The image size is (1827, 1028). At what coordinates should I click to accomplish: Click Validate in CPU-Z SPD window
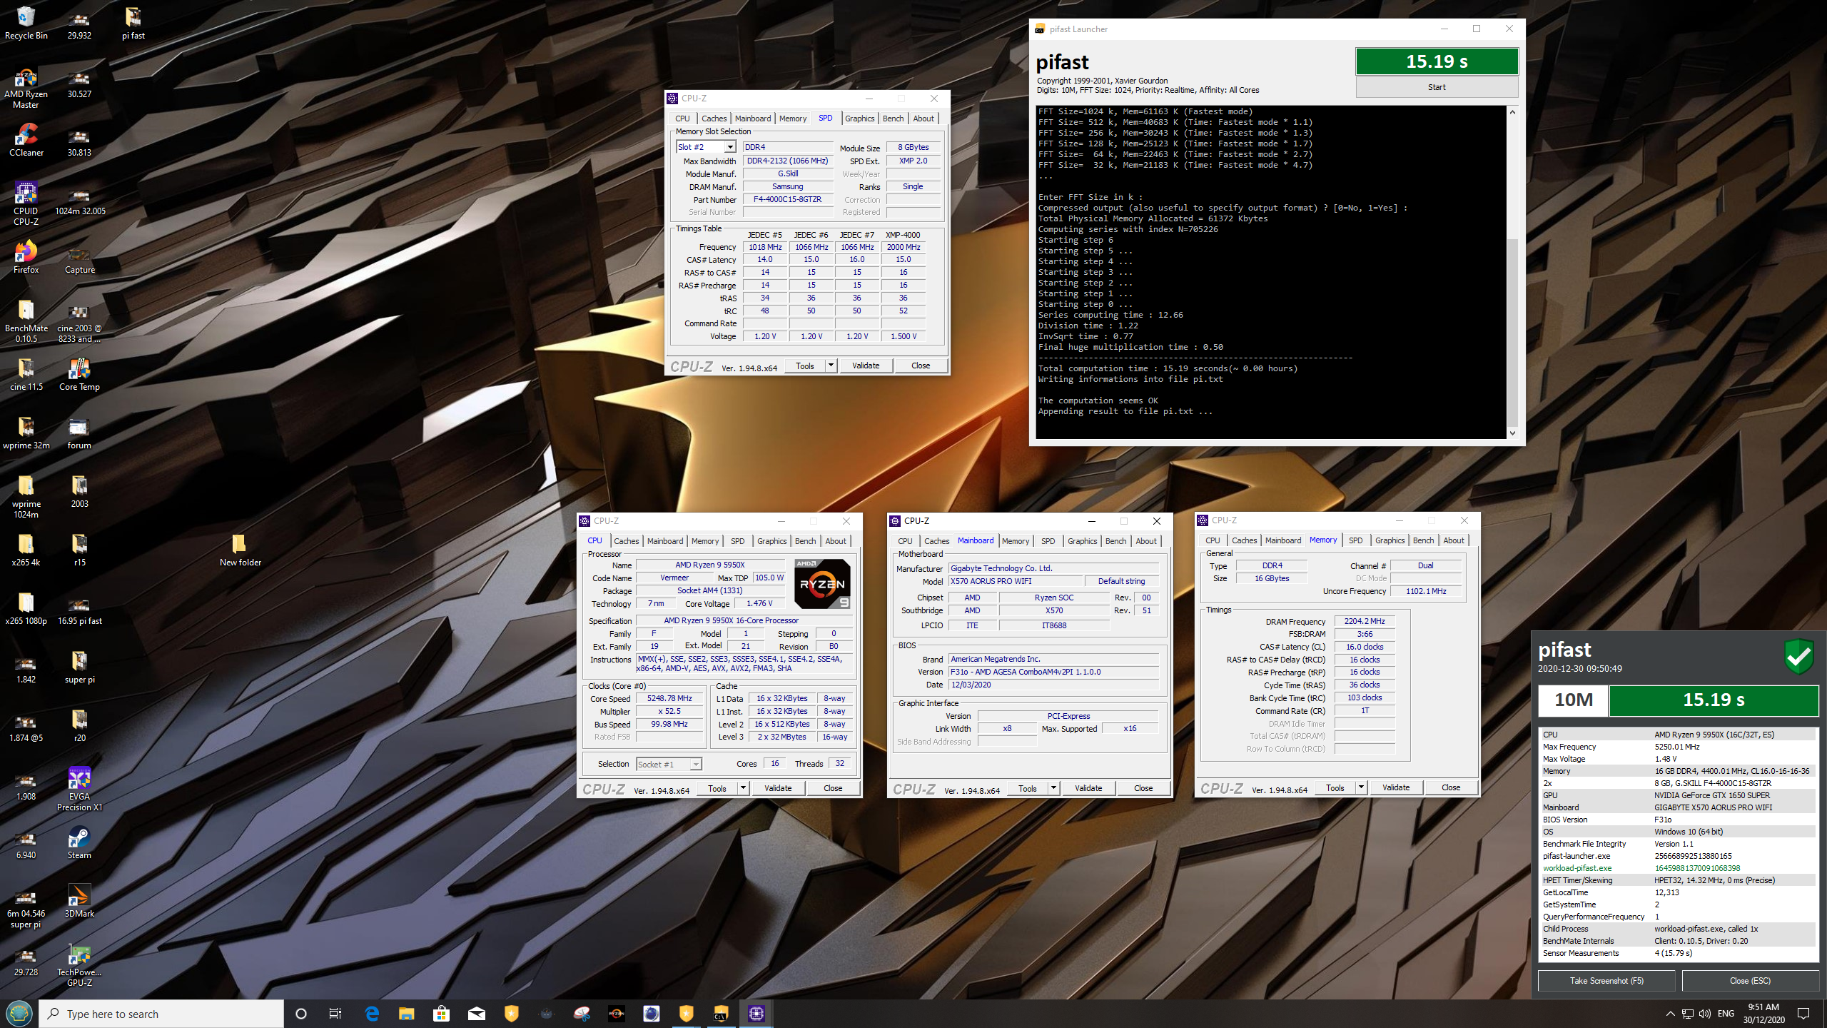(866, 366)
